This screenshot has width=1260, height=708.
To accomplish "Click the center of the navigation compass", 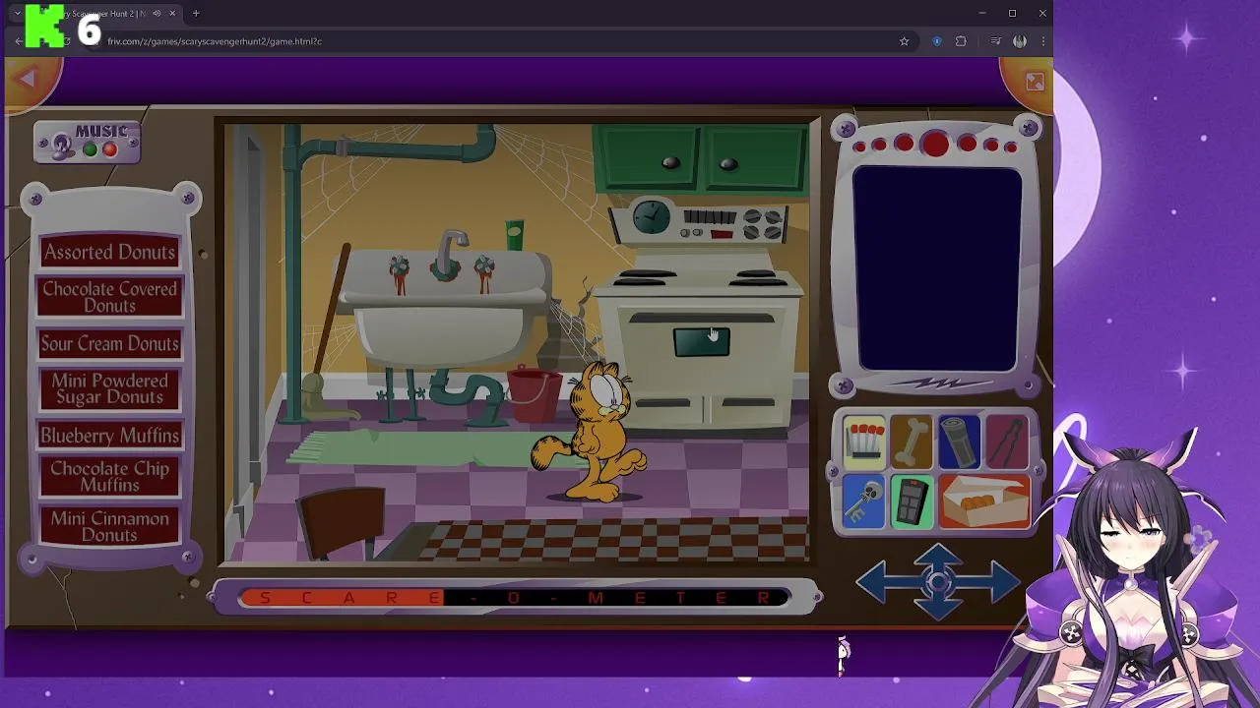I will (937, 581).
